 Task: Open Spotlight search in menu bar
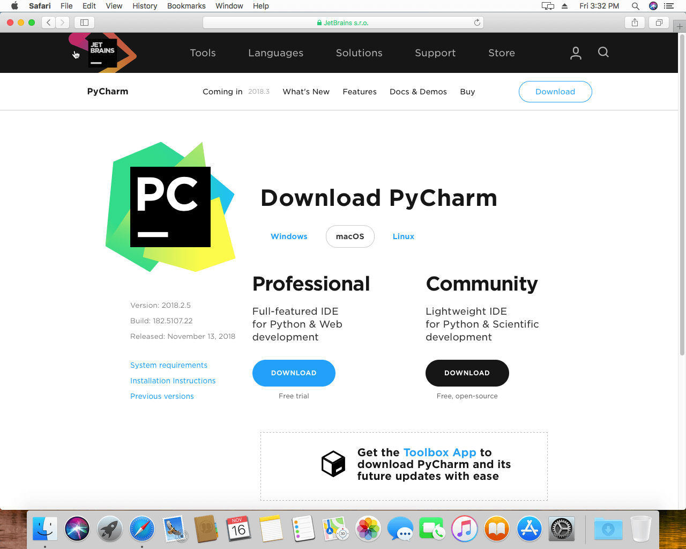coord(635,6)
